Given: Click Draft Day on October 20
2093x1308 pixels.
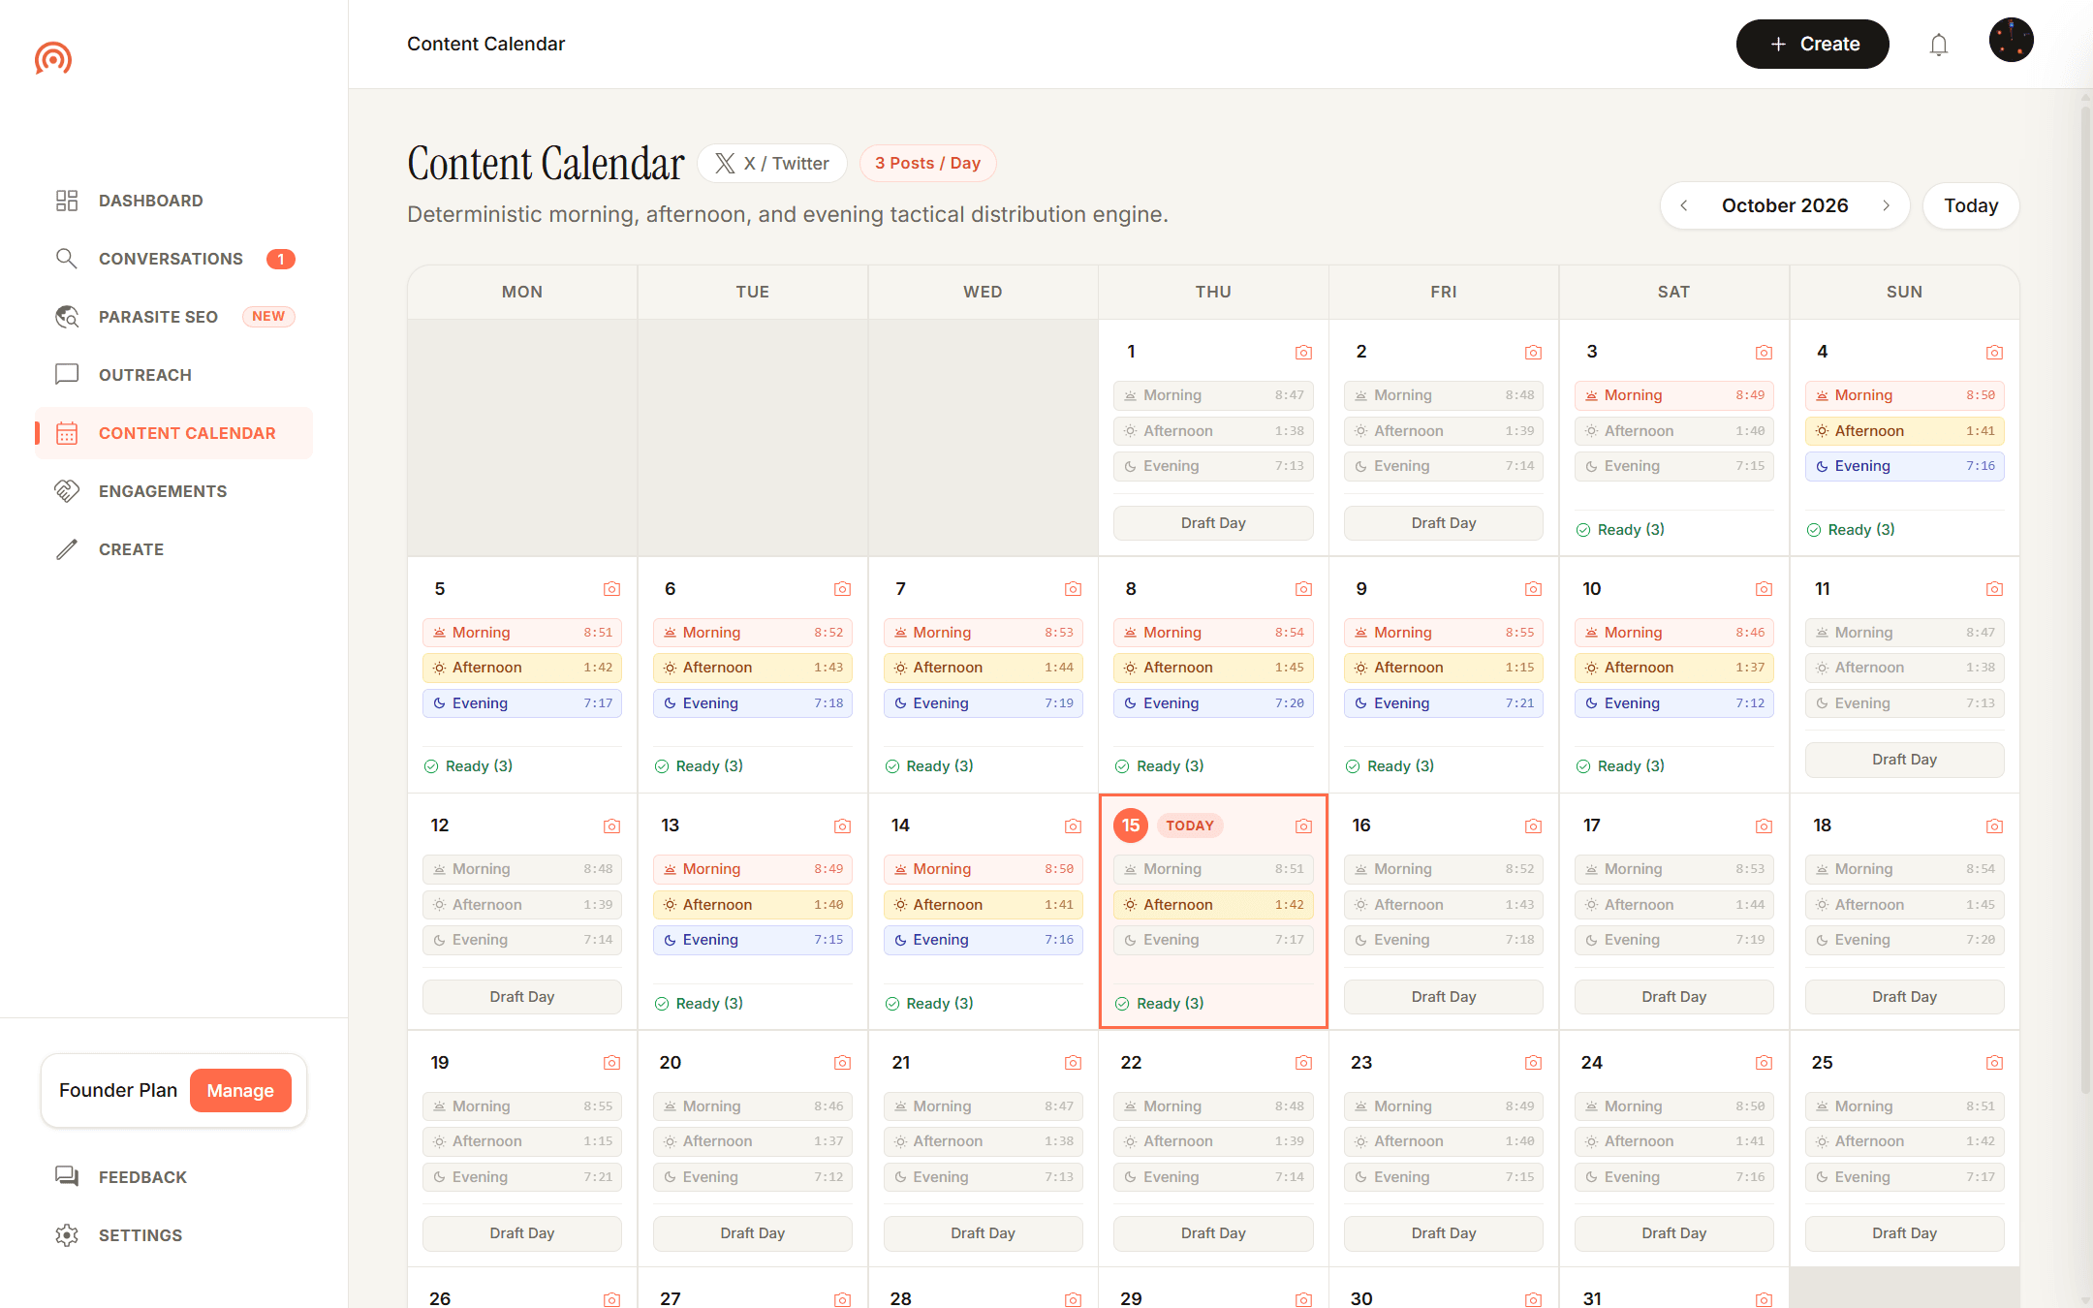Looking at the screenshot, I should 753,1233.
